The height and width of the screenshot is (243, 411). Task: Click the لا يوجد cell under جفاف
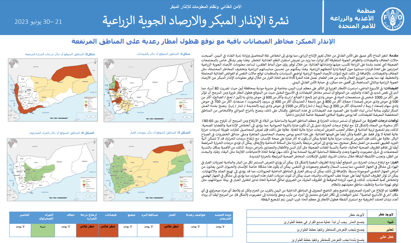coord(64,226)
